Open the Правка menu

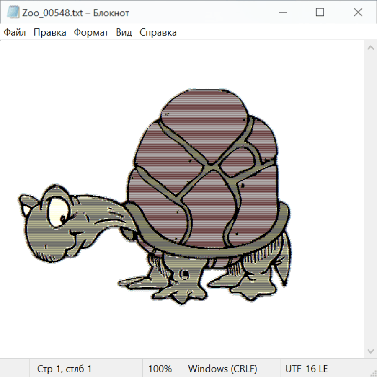click(50, 33)
